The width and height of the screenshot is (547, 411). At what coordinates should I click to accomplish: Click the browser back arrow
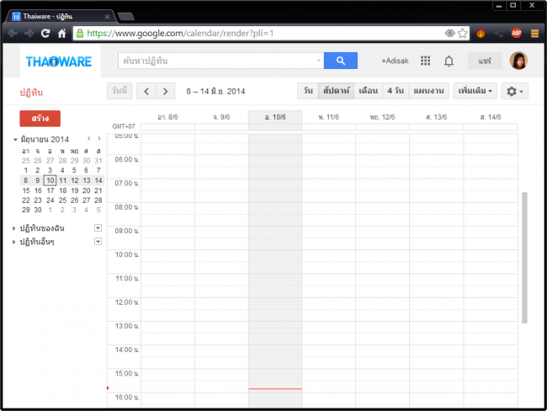(13, 33)
